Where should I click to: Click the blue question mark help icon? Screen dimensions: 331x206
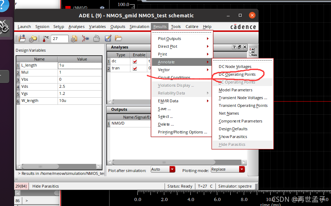tap(2, 5)
